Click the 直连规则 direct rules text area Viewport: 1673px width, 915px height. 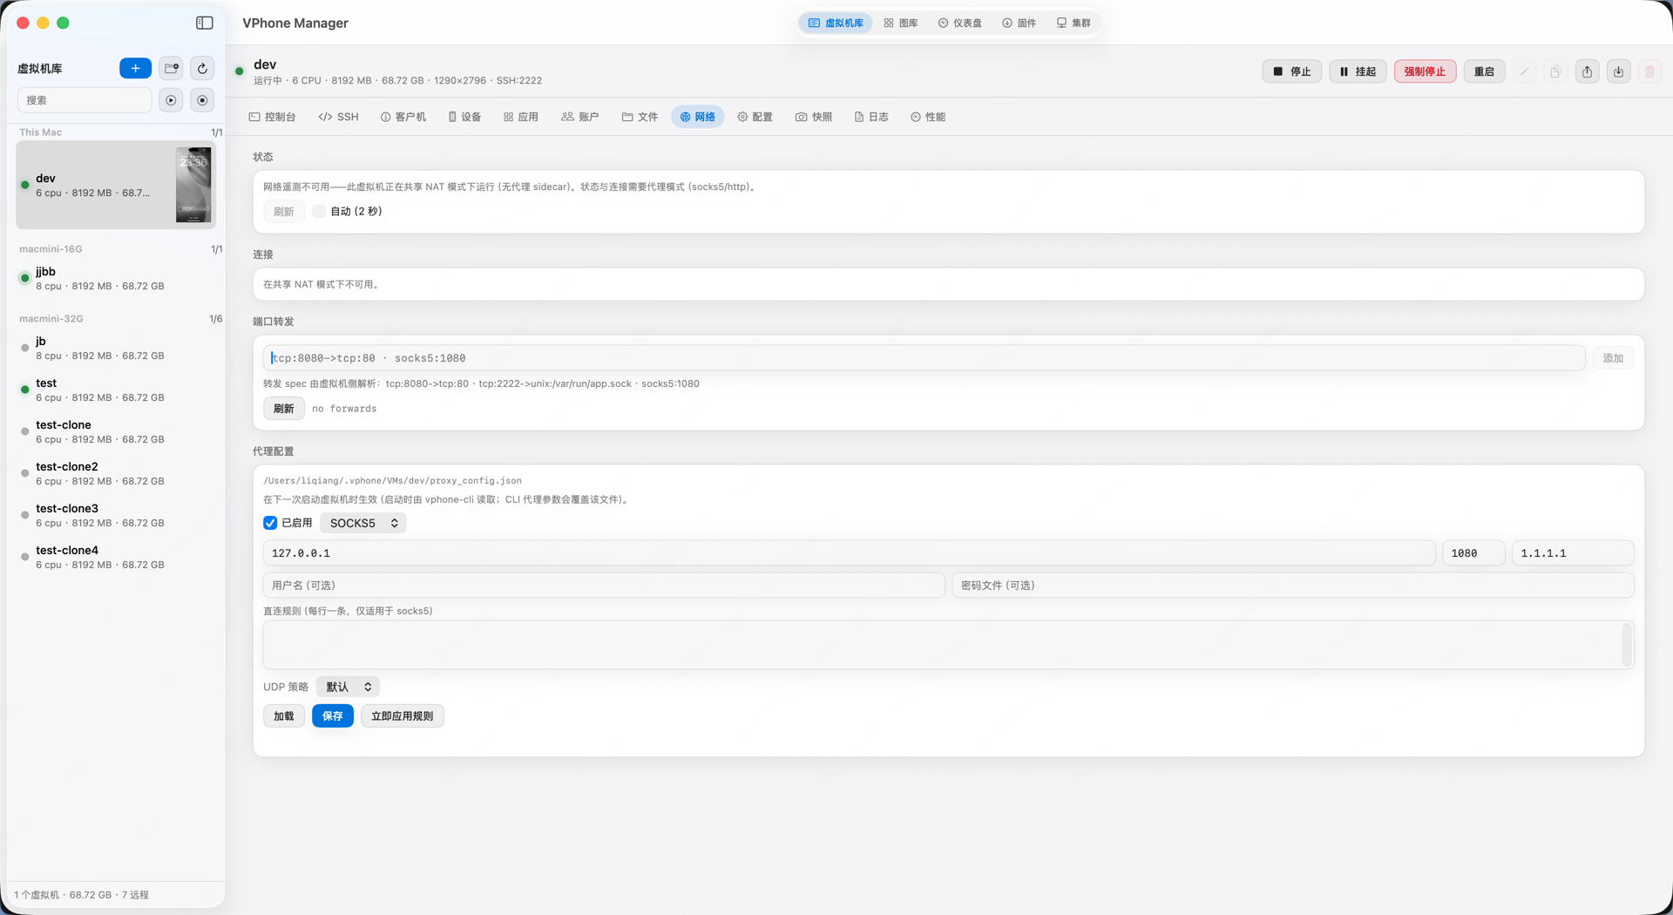943,645
